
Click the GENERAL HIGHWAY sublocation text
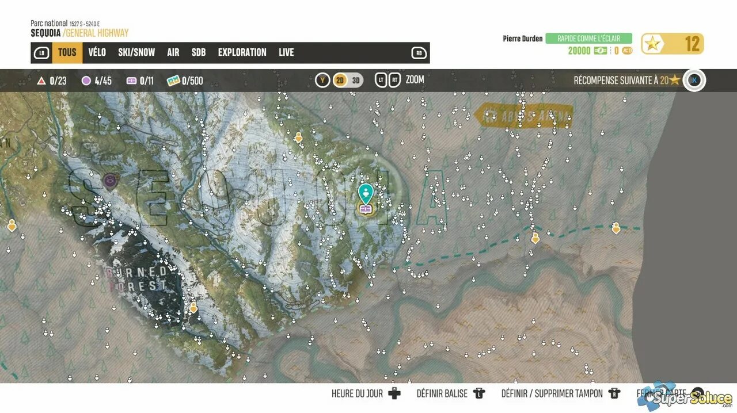97,33
